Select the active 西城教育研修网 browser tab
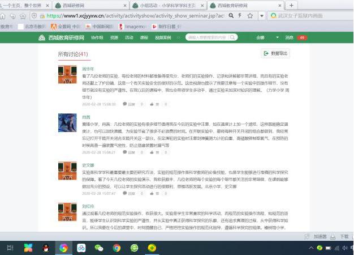Image resolution: width=354 pixels, height=255 pixels. [245, 6]
